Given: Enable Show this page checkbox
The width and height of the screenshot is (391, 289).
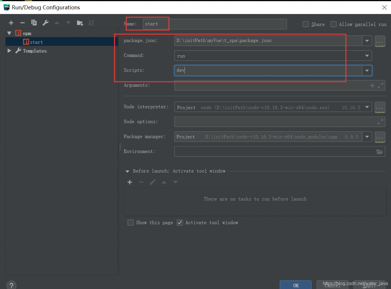Looking at the screenshot, I should pos(131,223).
